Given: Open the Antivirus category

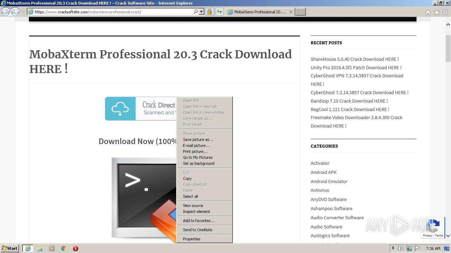Looking at the screenshot, I should (320, 190).
